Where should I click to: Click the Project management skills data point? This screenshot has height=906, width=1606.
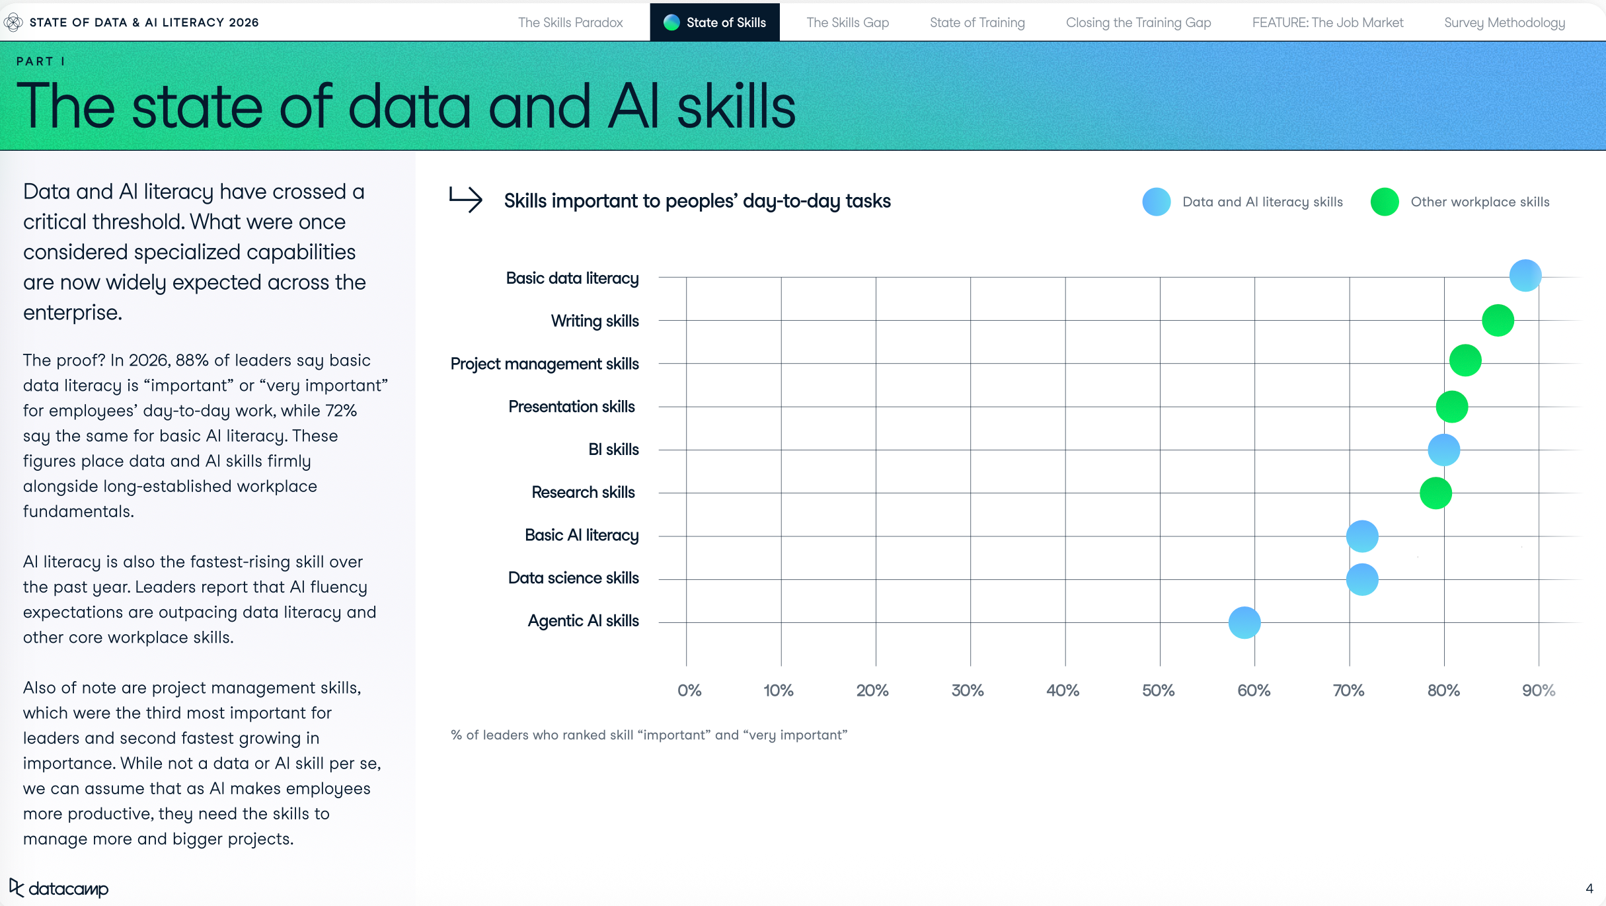coord(1465,360)
